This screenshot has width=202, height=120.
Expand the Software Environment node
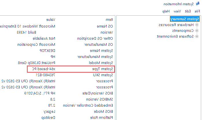[x=197, y=36]
